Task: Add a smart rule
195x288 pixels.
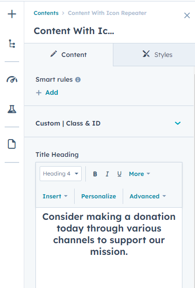Action: click(x=47, y=92)
